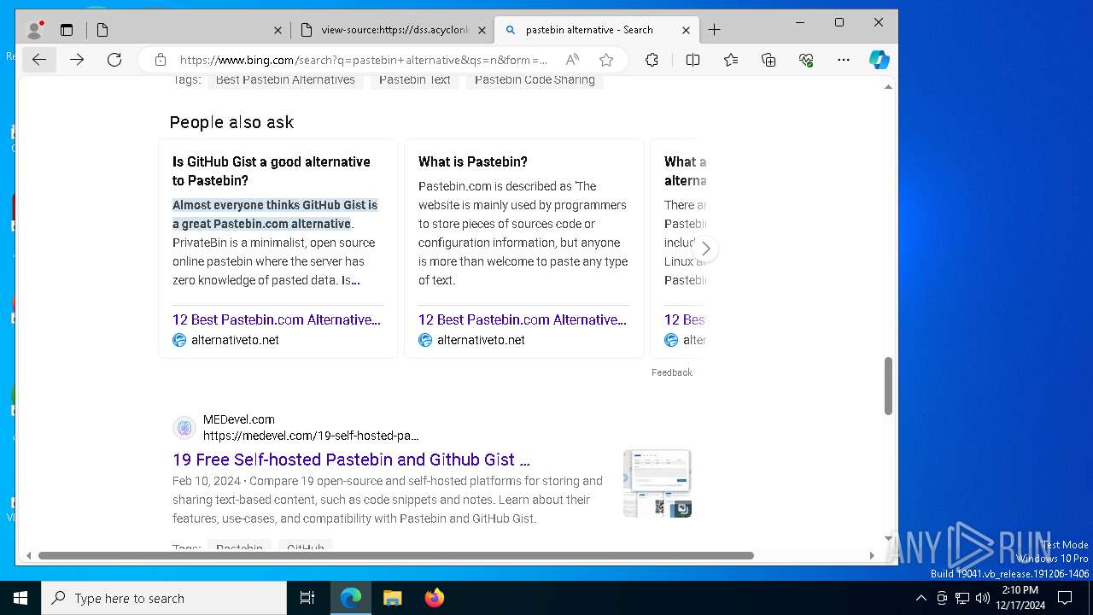Image resolution: width=1093 pixels, height=615 pixels.
Task: Open '19 Free Self-hosted Pastebin and Github Gist' result
Action: [x=351, y=460]
